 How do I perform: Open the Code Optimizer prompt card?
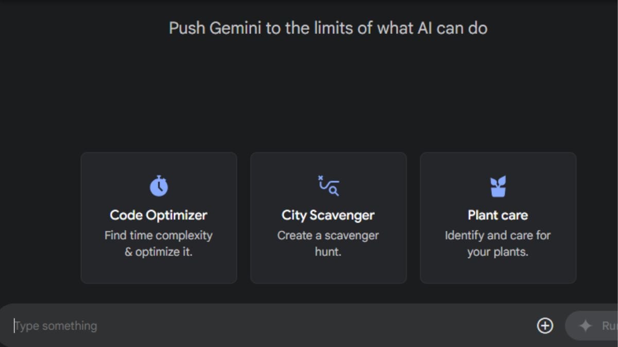[158, 217]
